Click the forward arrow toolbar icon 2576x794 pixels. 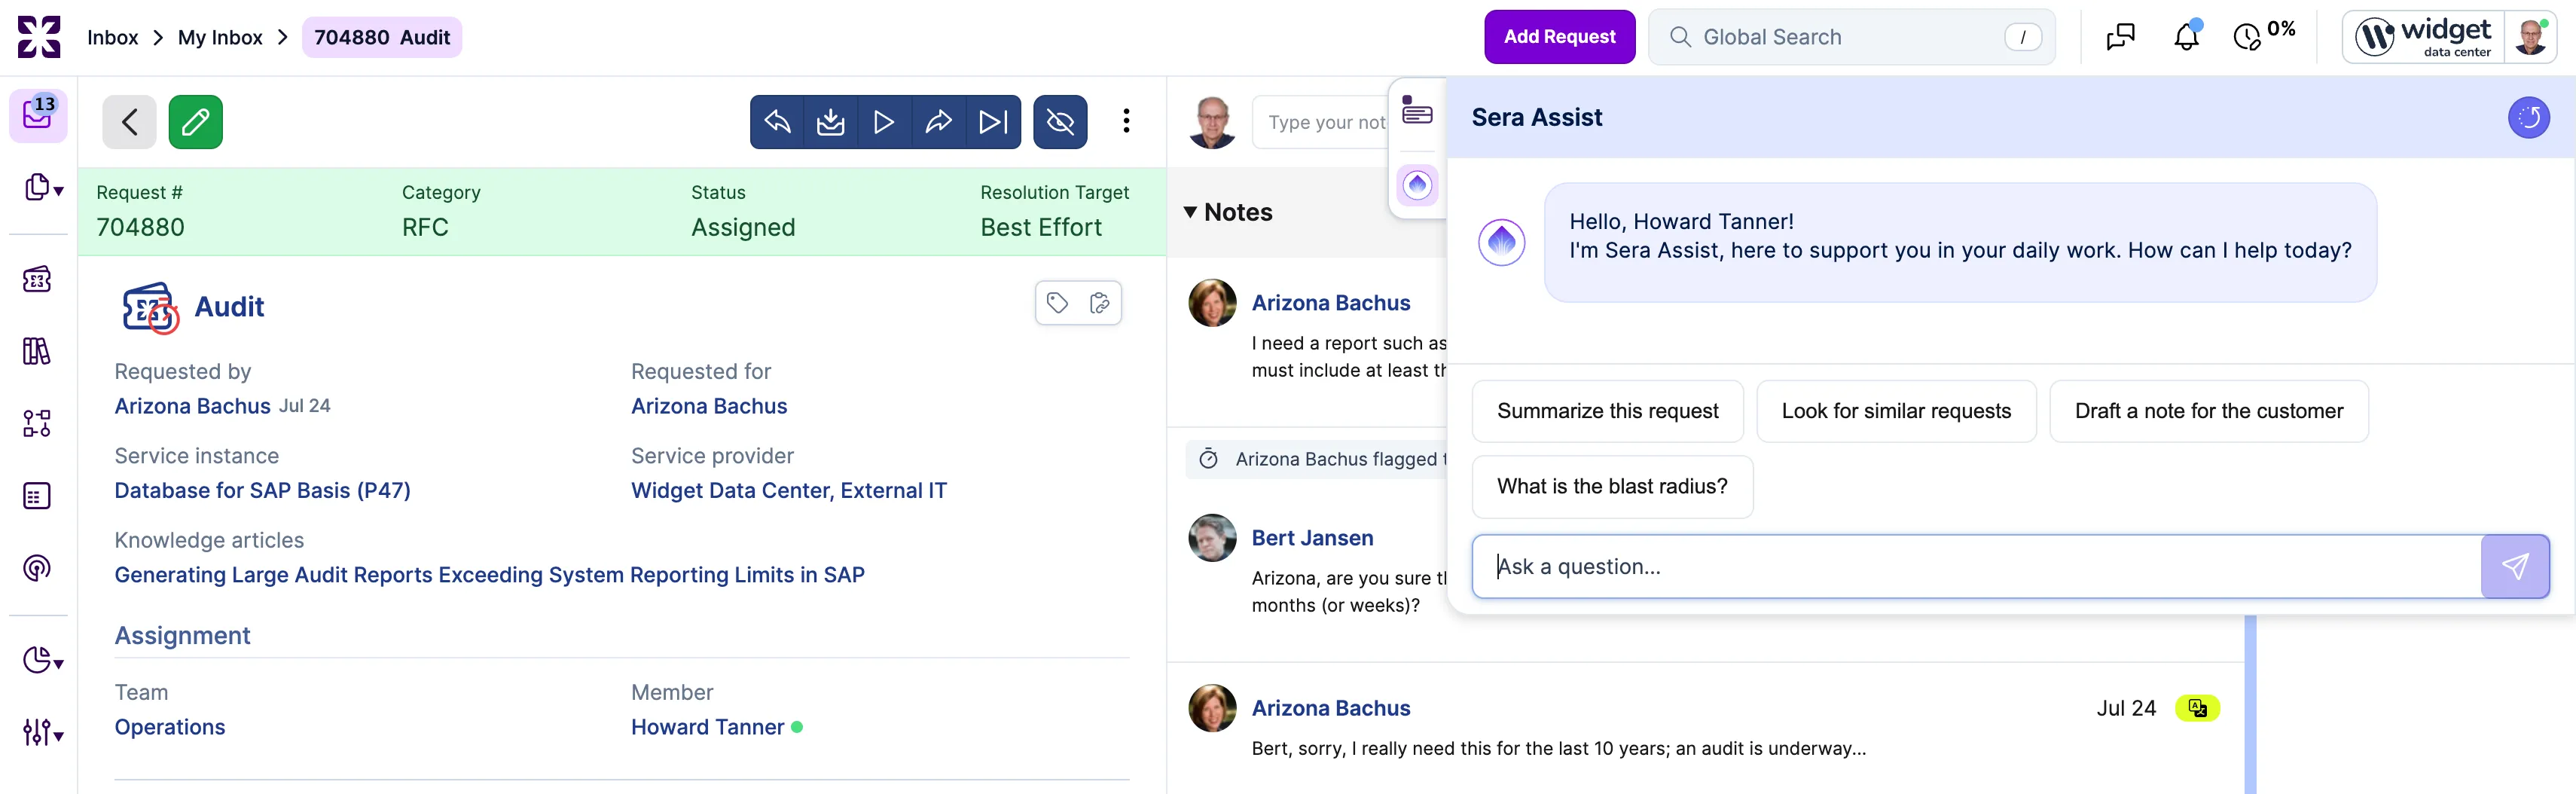click(x=938, y=122)
